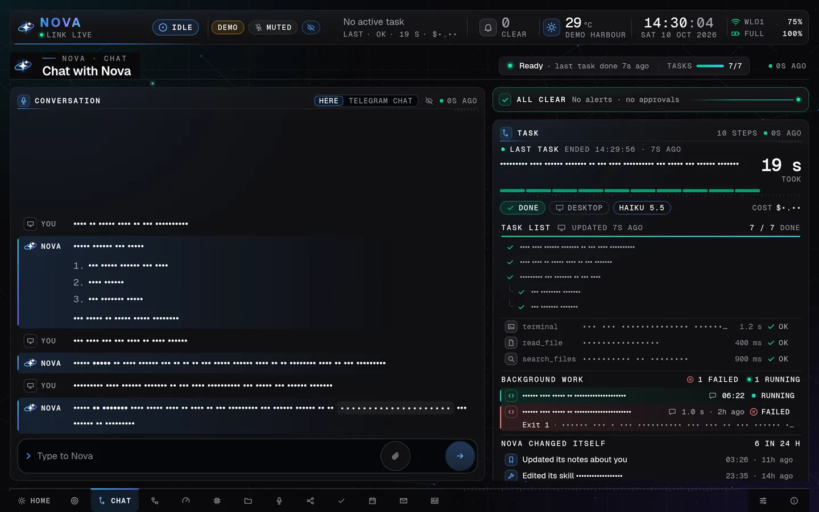Toggle the eye privacy button in header
The width and height of the screenshot is (819, 512).
[x=311, y=27]
